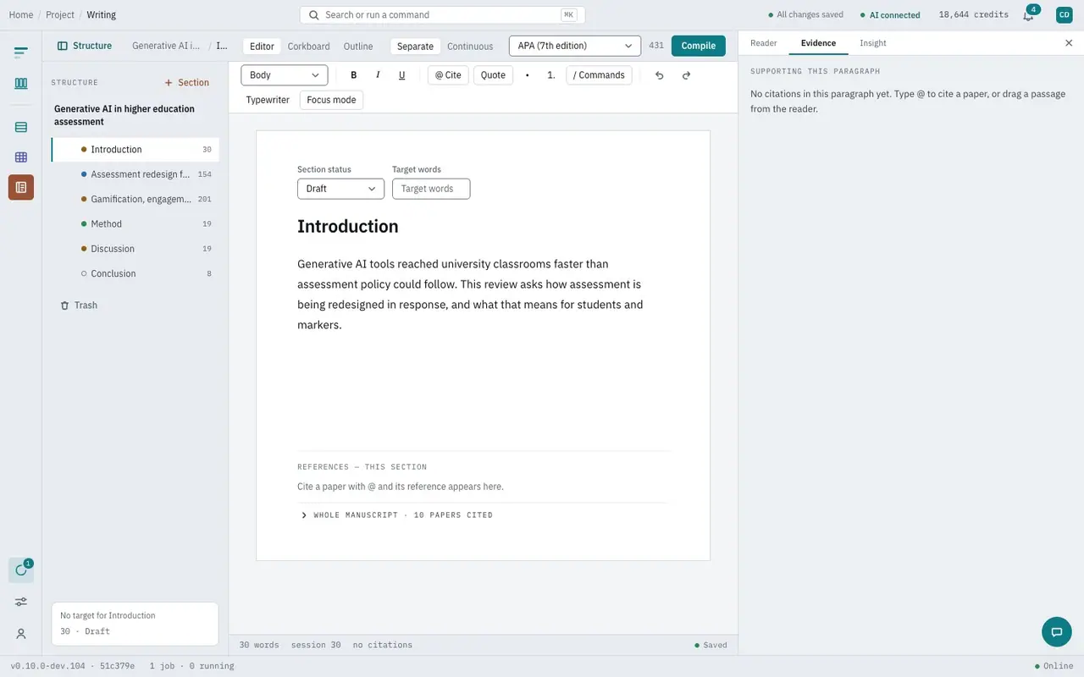Switch to Continuous view mode

click(x=470, y=47)
